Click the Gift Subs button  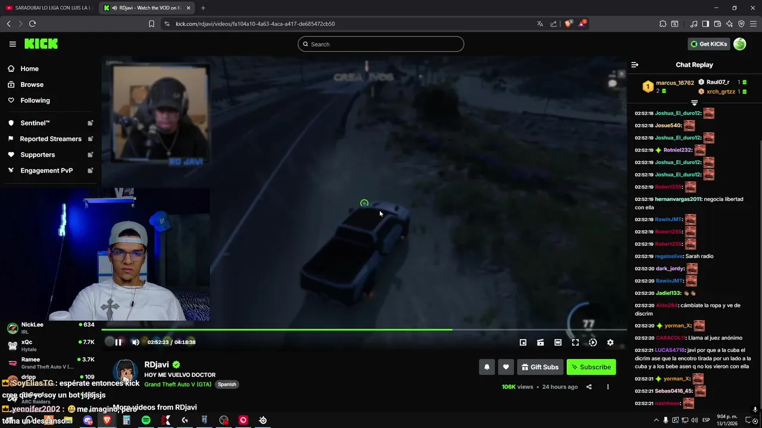point(540,367)
